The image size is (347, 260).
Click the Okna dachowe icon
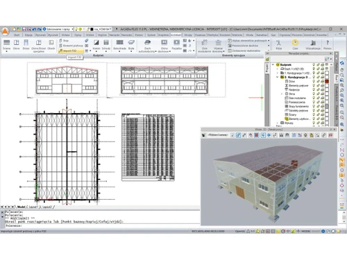click(164, 43)
